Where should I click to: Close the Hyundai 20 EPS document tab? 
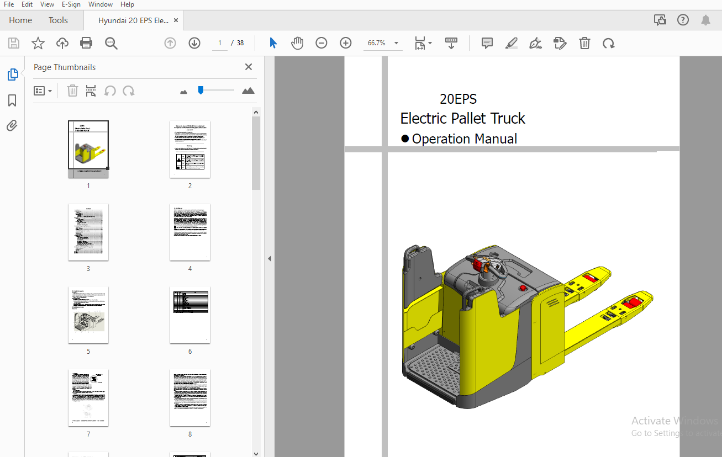tap(176, 20)
